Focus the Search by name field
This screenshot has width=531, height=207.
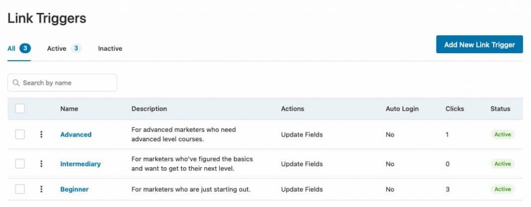click(62, 83)
